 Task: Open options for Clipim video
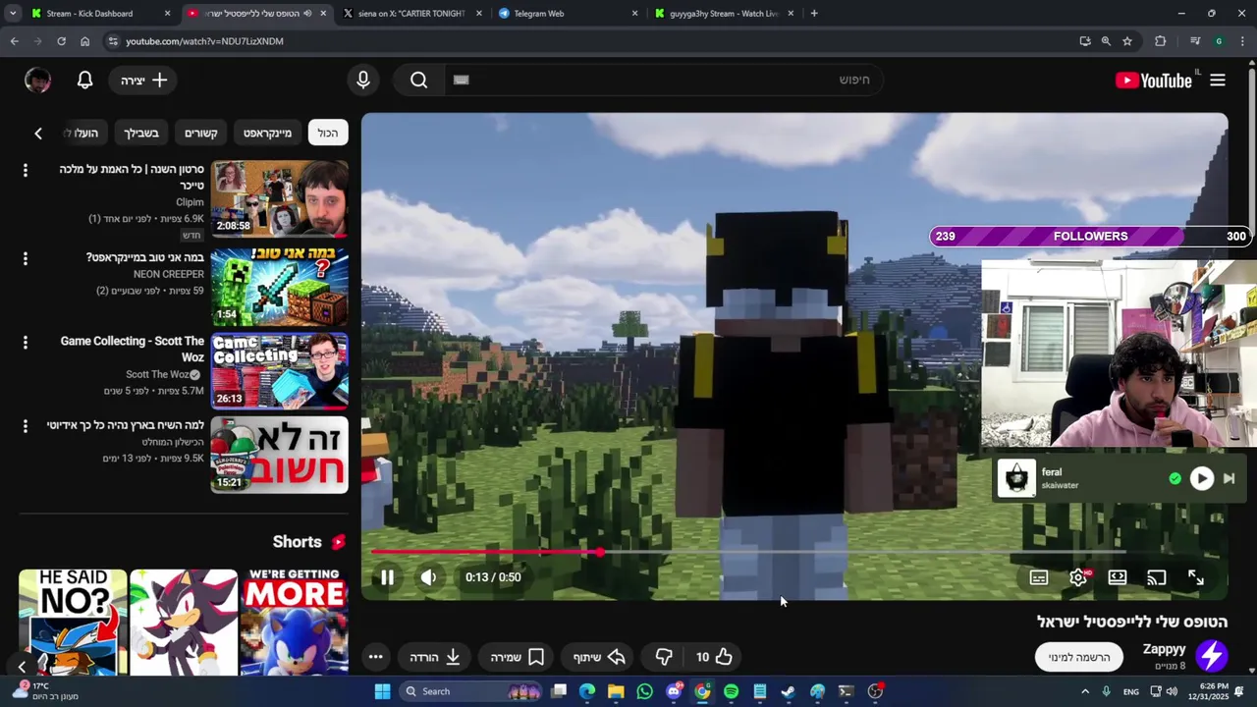coord(26,171)
